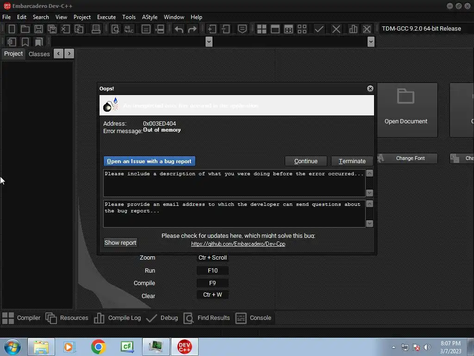Click the Show report button
Screen dimensions: 474x356
[x=120, y=242]
